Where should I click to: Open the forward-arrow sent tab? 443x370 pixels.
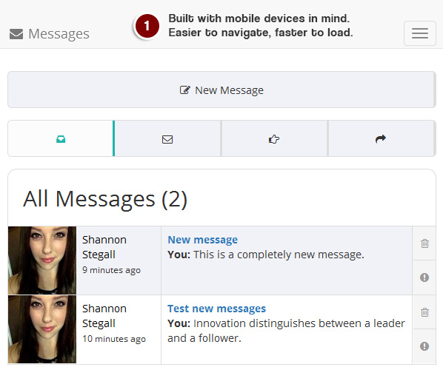381,138
